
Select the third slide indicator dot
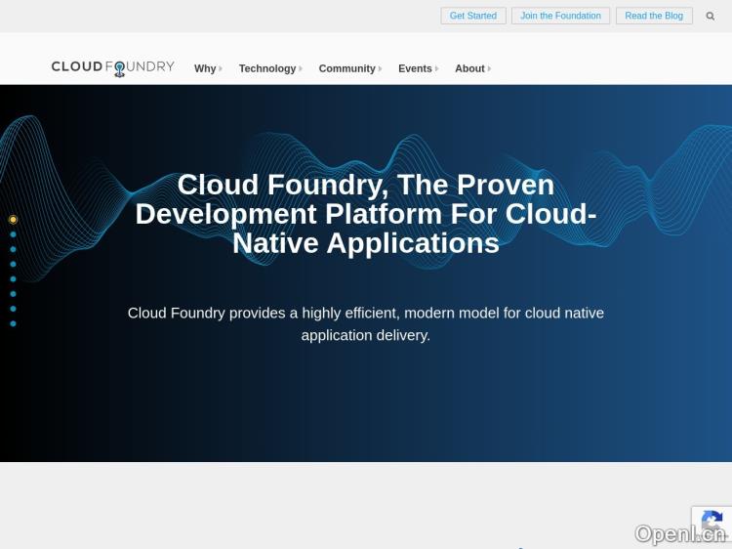tap(13, 249)
